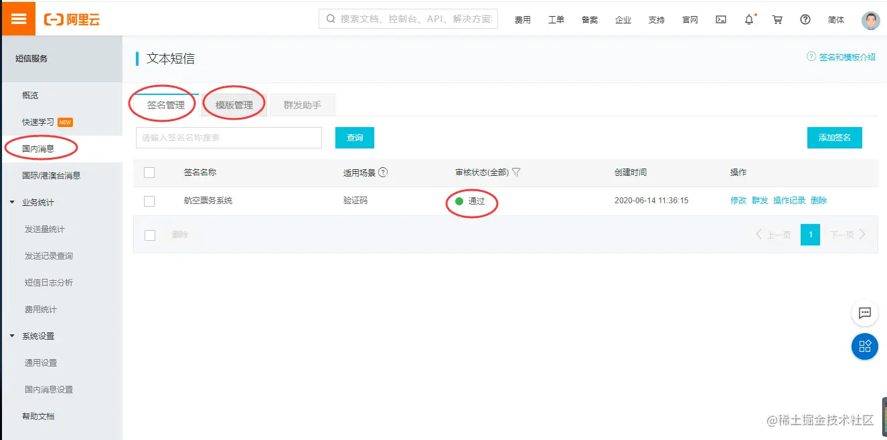The width and height of the screenshot is (887, 440).
Task: Open the notification bell icon
Action: 749,19
